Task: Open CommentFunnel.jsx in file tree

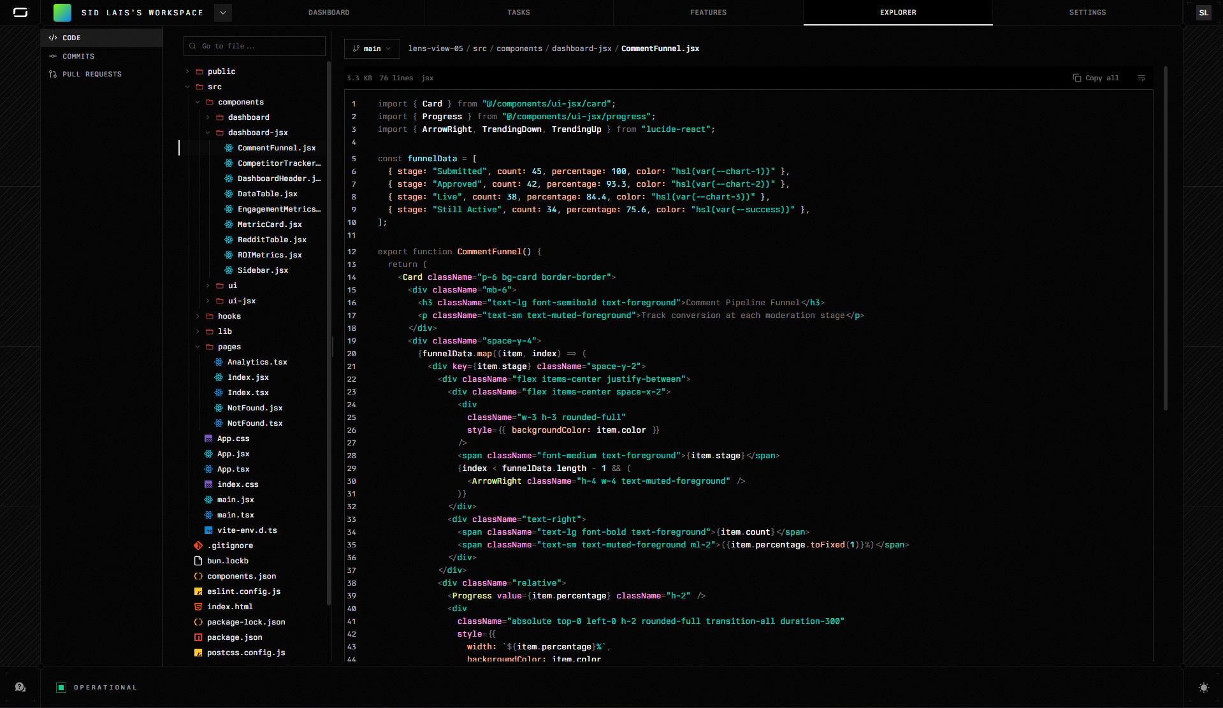Action: [x=277, y=148]
